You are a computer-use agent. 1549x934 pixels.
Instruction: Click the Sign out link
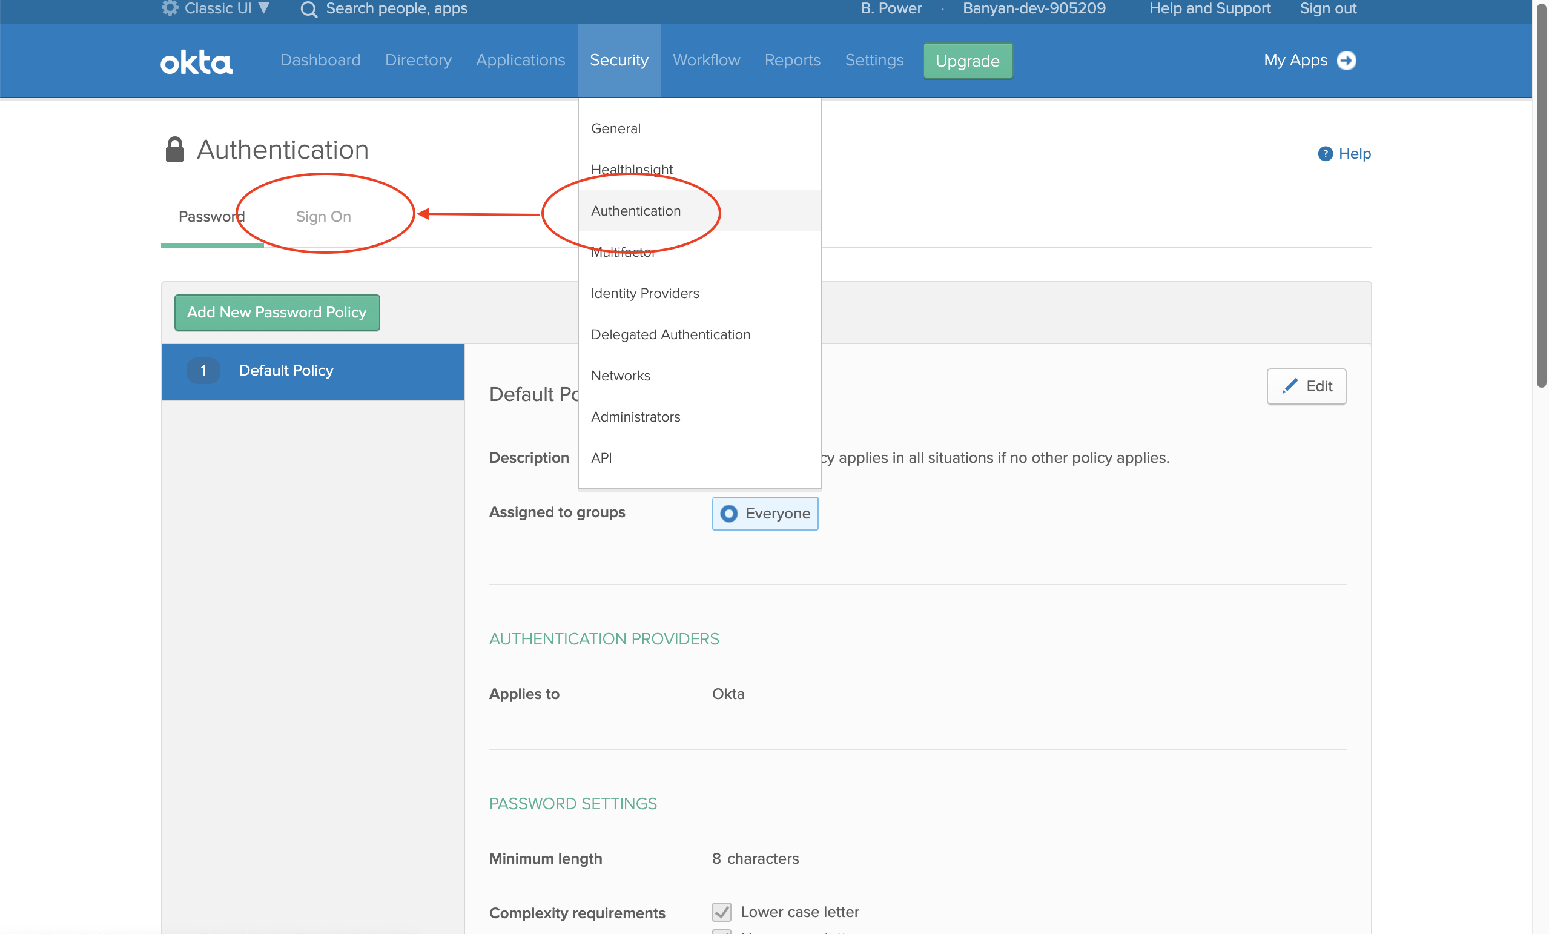(1328, 9)
